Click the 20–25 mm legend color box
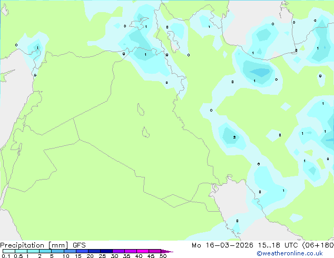334x258 pixels. tap(94, 251)
